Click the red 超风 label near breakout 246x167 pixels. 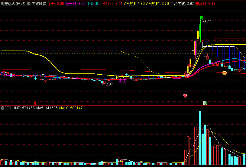pyautogui.click(x=191, y=66)
